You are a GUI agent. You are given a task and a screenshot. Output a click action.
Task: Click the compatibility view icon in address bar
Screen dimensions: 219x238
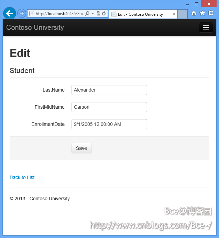(98, 13)
